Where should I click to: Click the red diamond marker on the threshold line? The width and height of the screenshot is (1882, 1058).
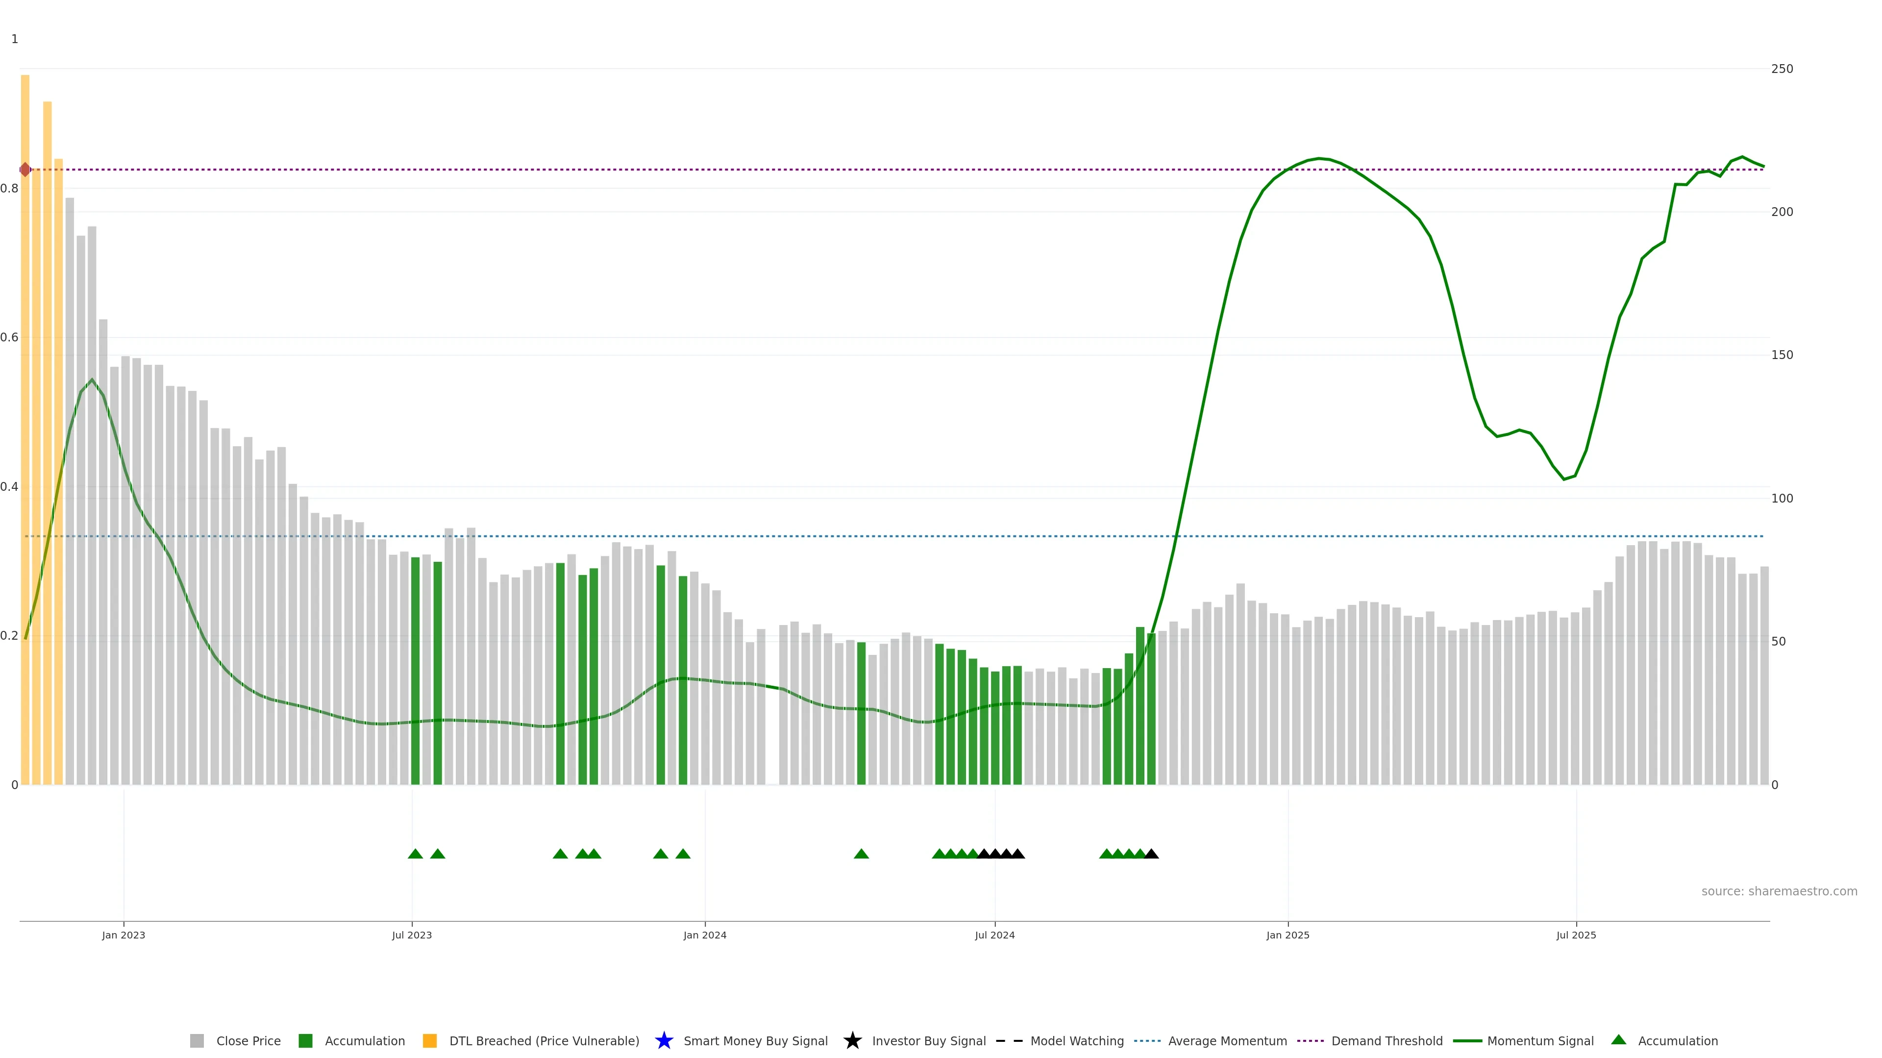pyautogui.click(x=25, y=169)
